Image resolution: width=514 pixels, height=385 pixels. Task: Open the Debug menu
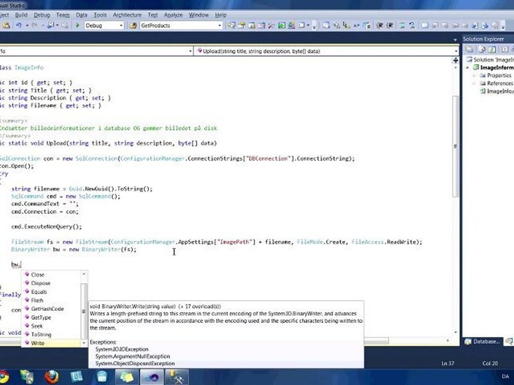[42, 15]
